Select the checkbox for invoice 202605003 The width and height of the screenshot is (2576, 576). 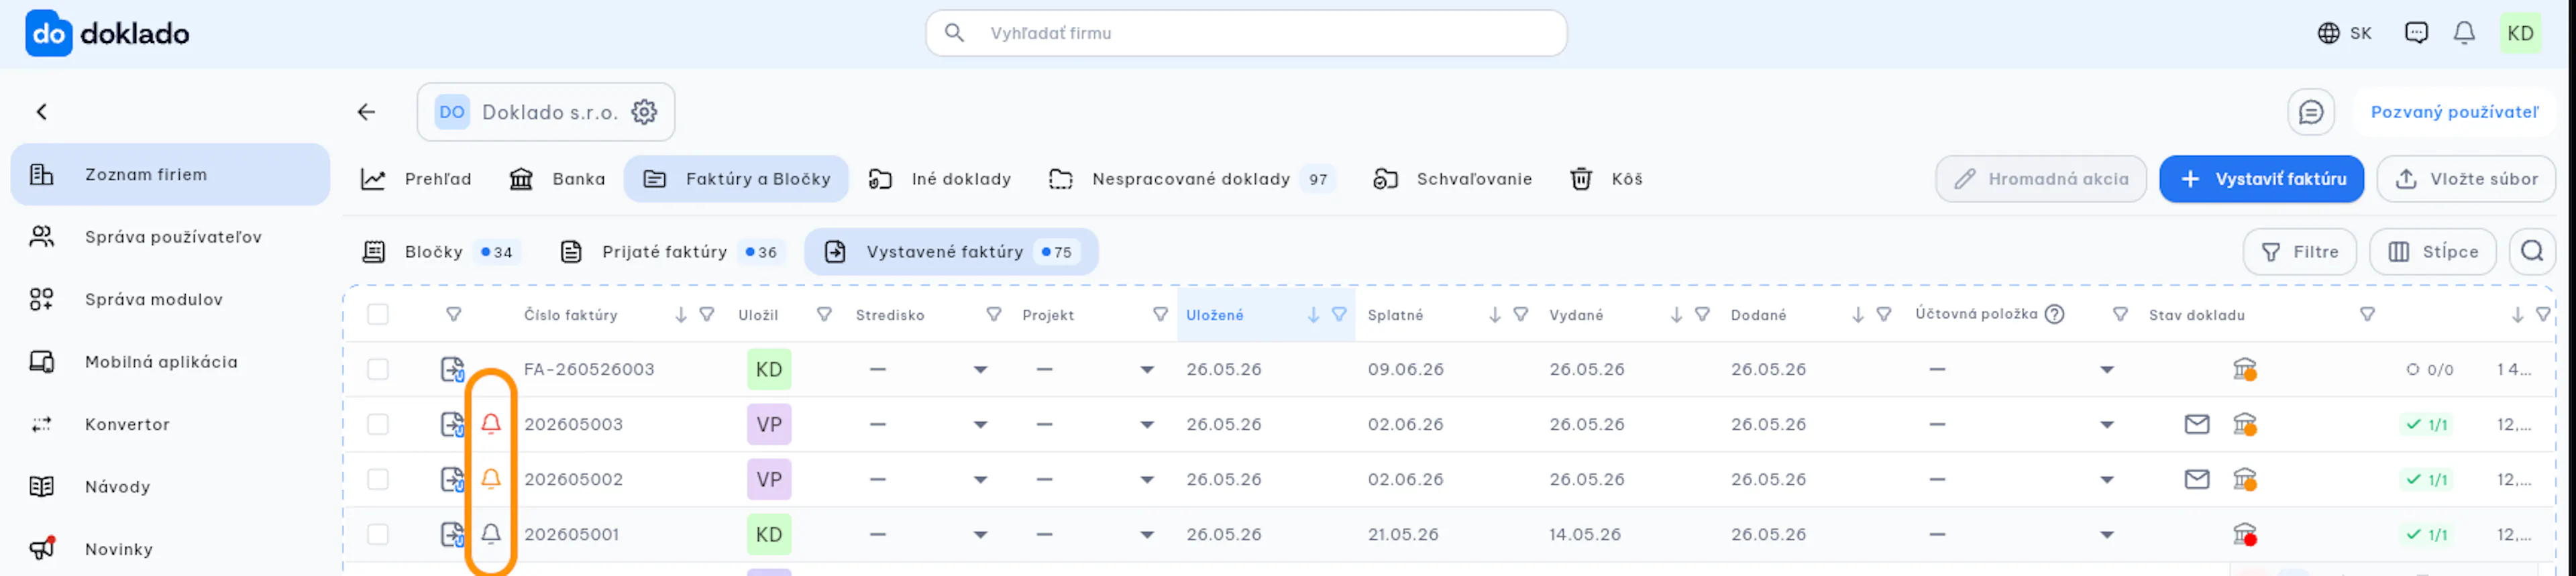pyautogui.click(x=378, y=424)
